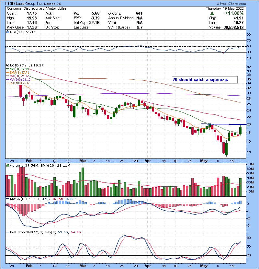Click the Volume 39.54M, EMA(20) 28.11M label
The height and width of the screenshot is (269, 259).
click(x=40, y=166)
